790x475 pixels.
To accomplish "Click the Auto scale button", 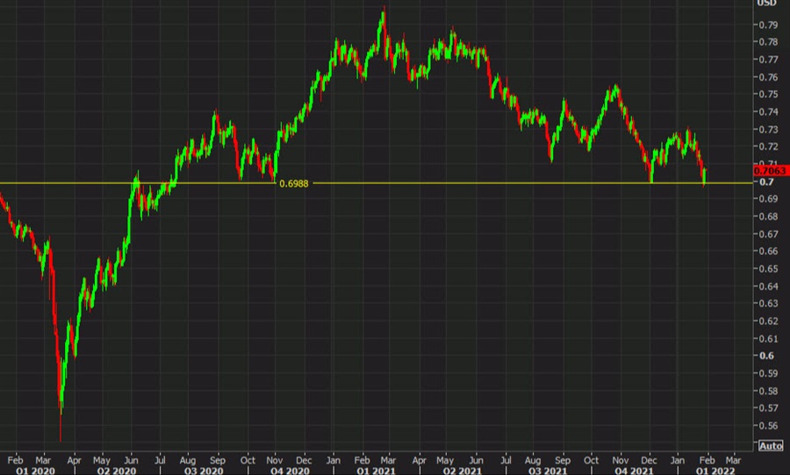I will [771, 446].
